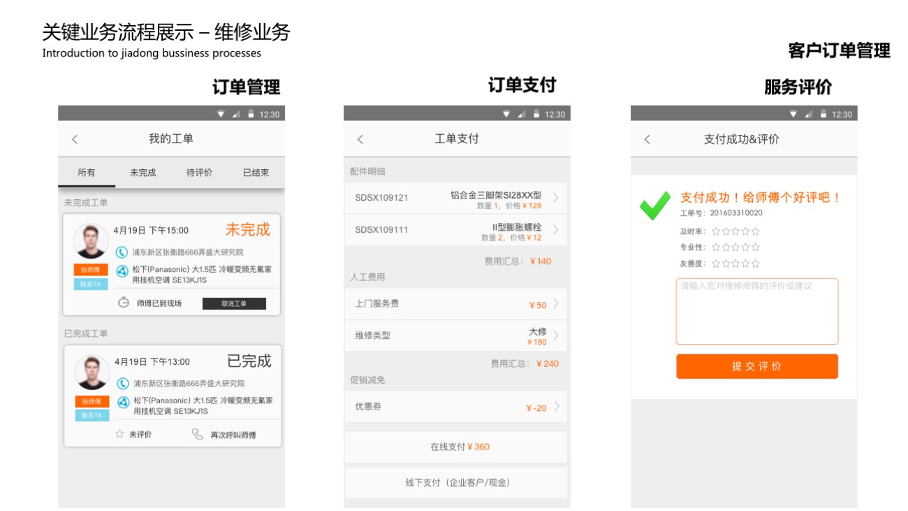The width and height of the screenshot is (908, 511).
Task: Switch to the 待评价 tab
Action: click(199, 173)
